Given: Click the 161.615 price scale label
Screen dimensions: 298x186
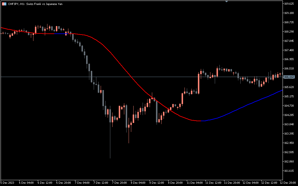Looking at the screenshot, I should click(289, 171).
